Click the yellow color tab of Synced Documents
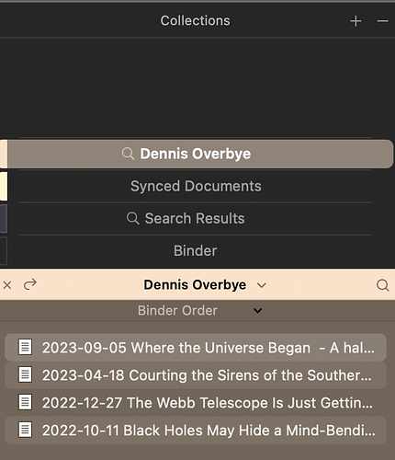This screenshot has height=460, width=395. (4, 186)
